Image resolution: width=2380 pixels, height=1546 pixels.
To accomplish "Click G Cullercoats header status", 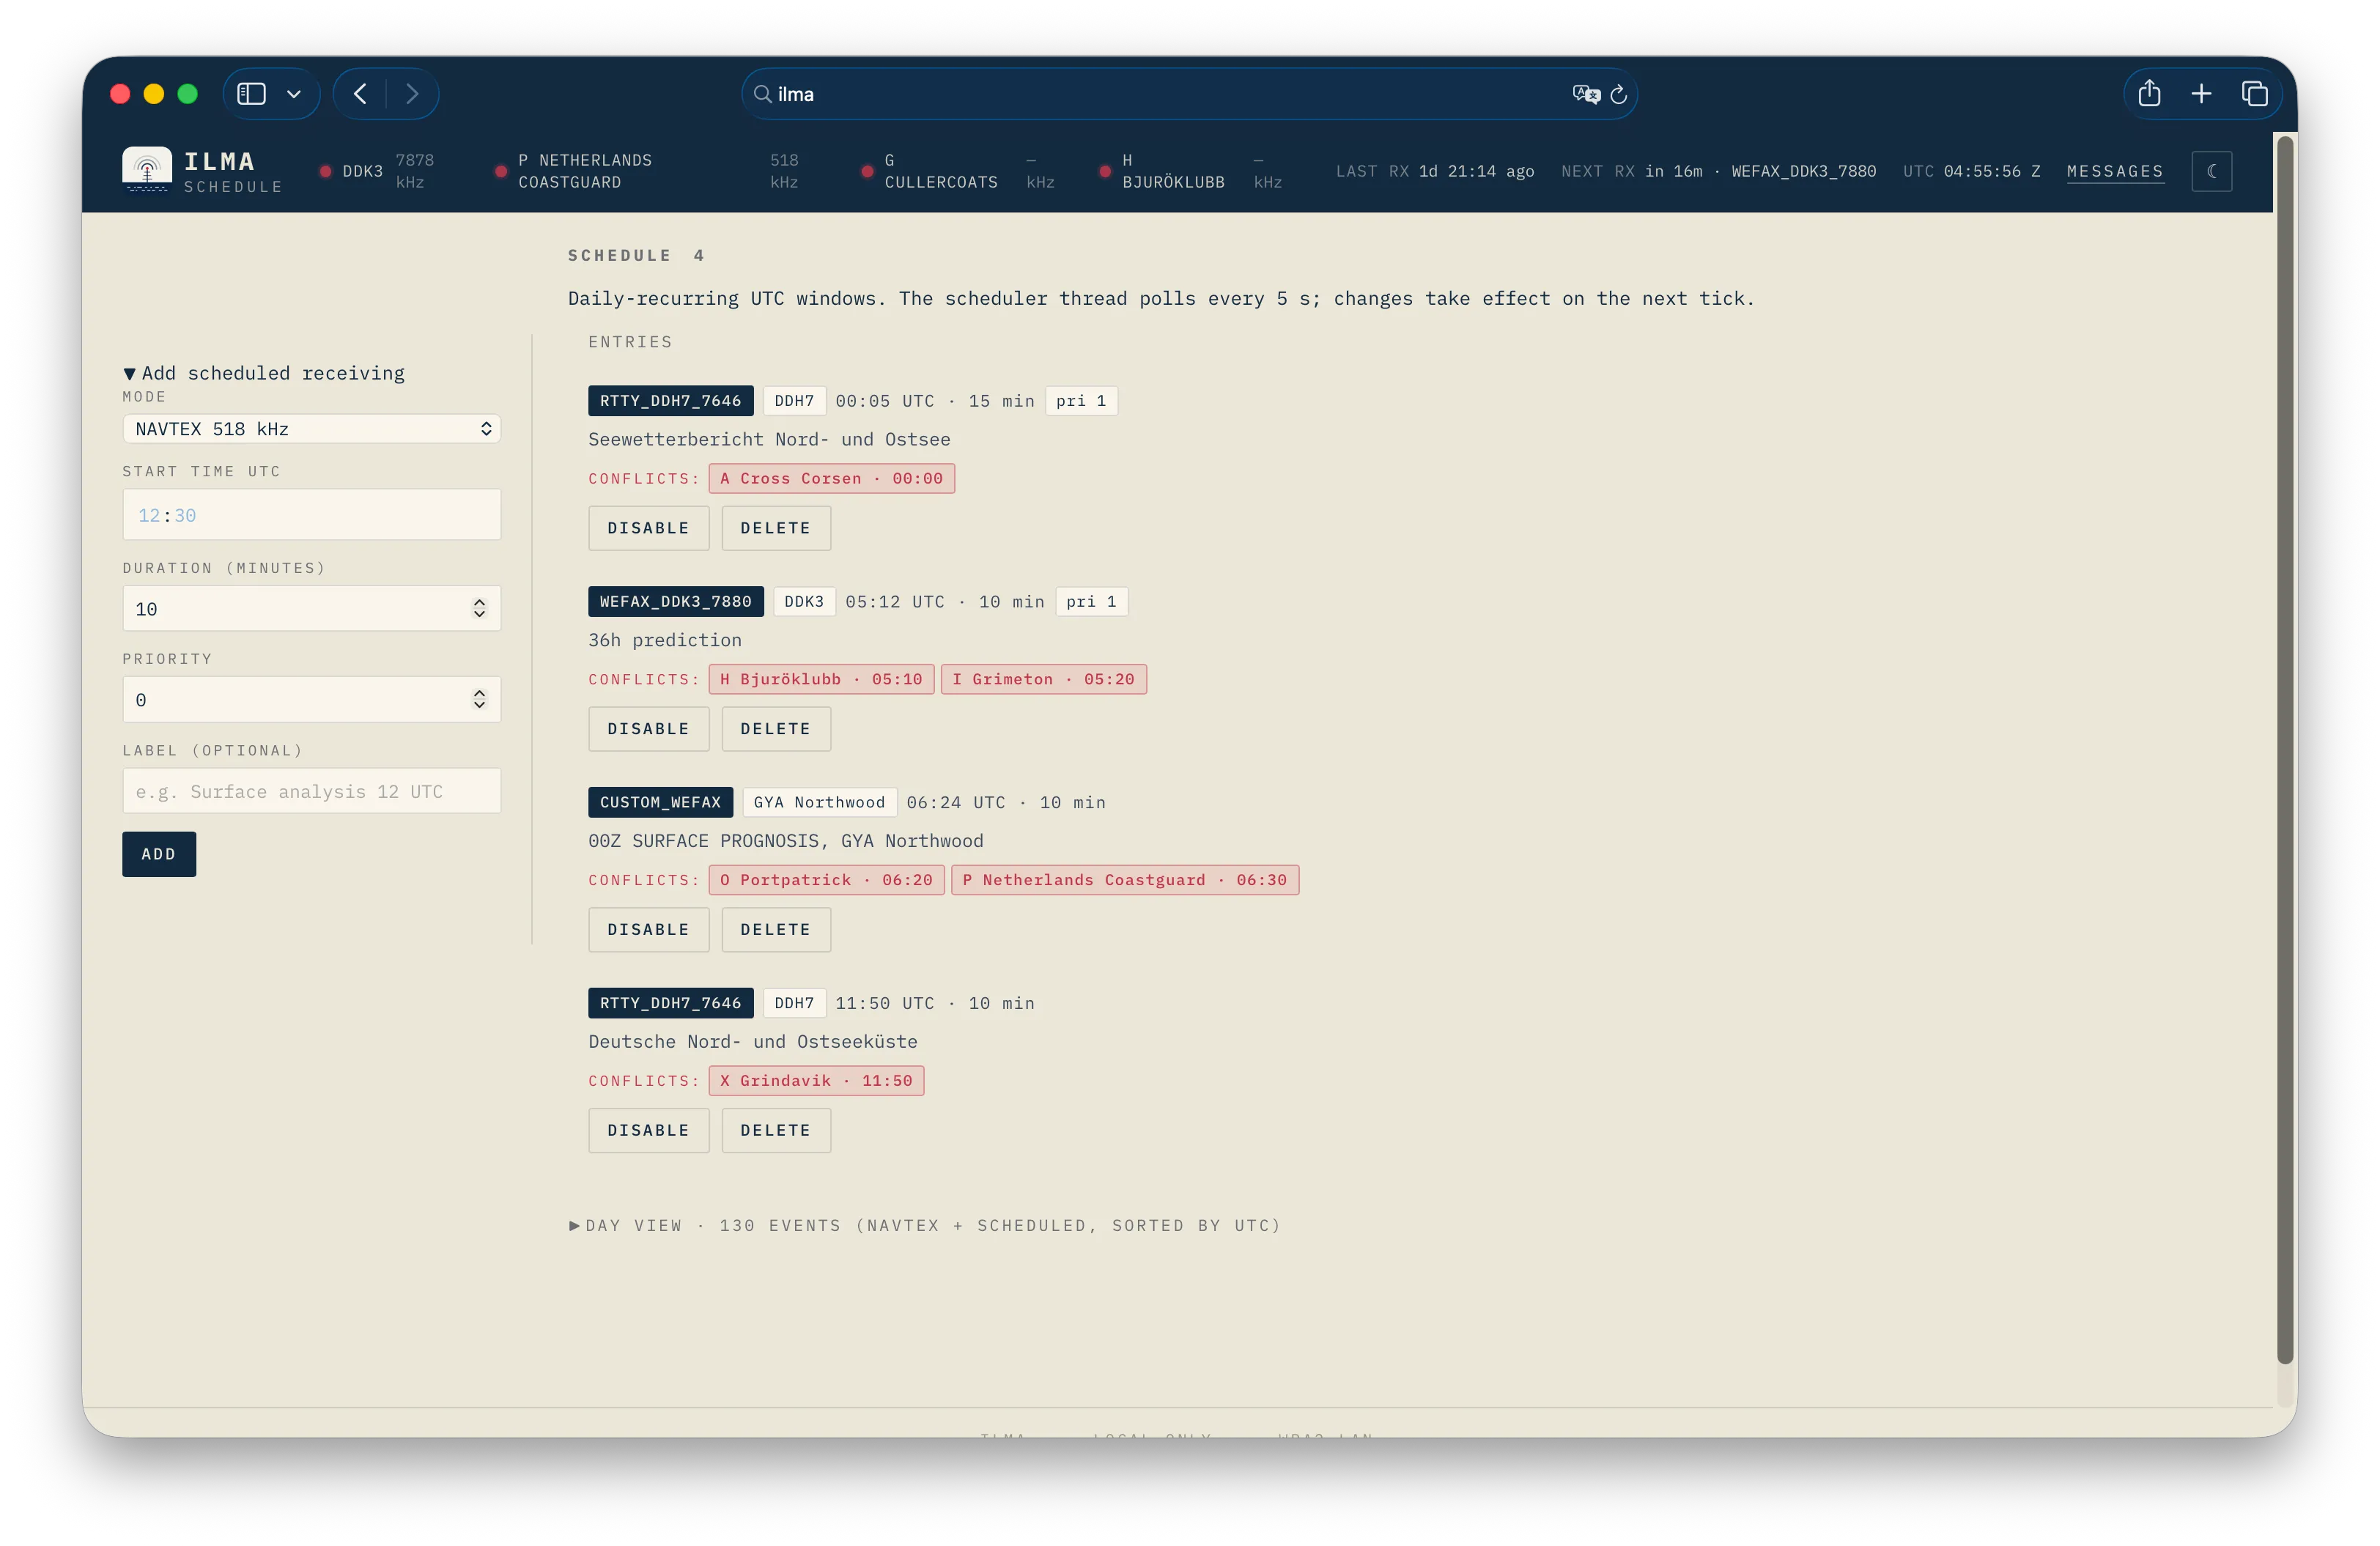I will click(957, 171).
